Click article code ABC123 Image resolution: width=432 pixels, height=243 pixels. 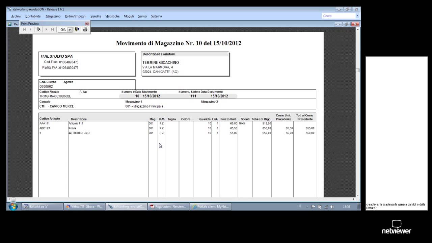(45, 128)
